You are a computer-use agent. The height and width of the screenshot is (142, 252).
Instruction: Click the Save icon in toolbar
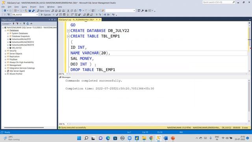pos(30,11)
